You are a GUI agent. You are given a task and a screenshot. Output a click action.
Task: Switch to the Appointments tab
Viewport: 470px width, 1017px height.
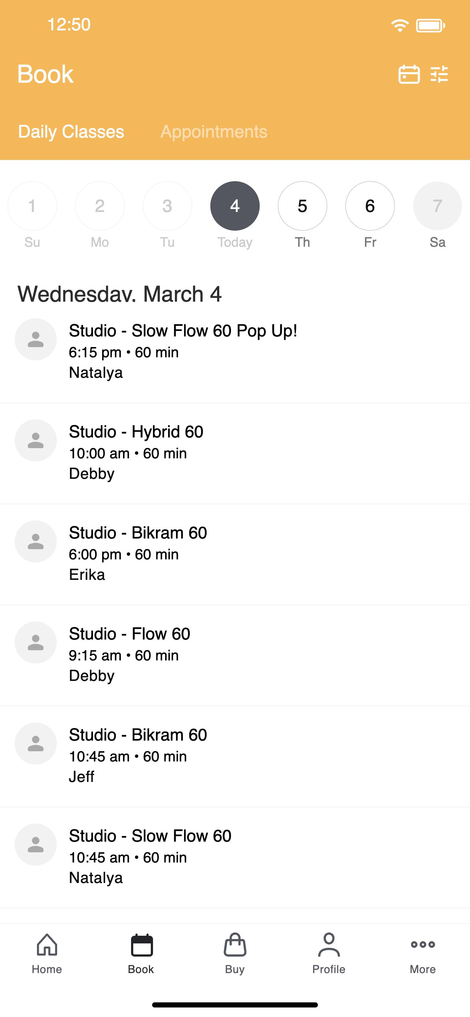[x=214, y=131]
